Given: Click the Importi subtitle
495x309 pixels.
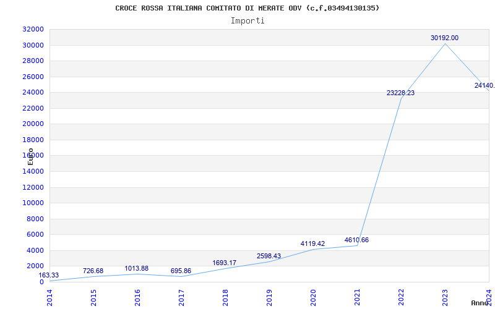Looking at the screenshot, I should [247, 21].
